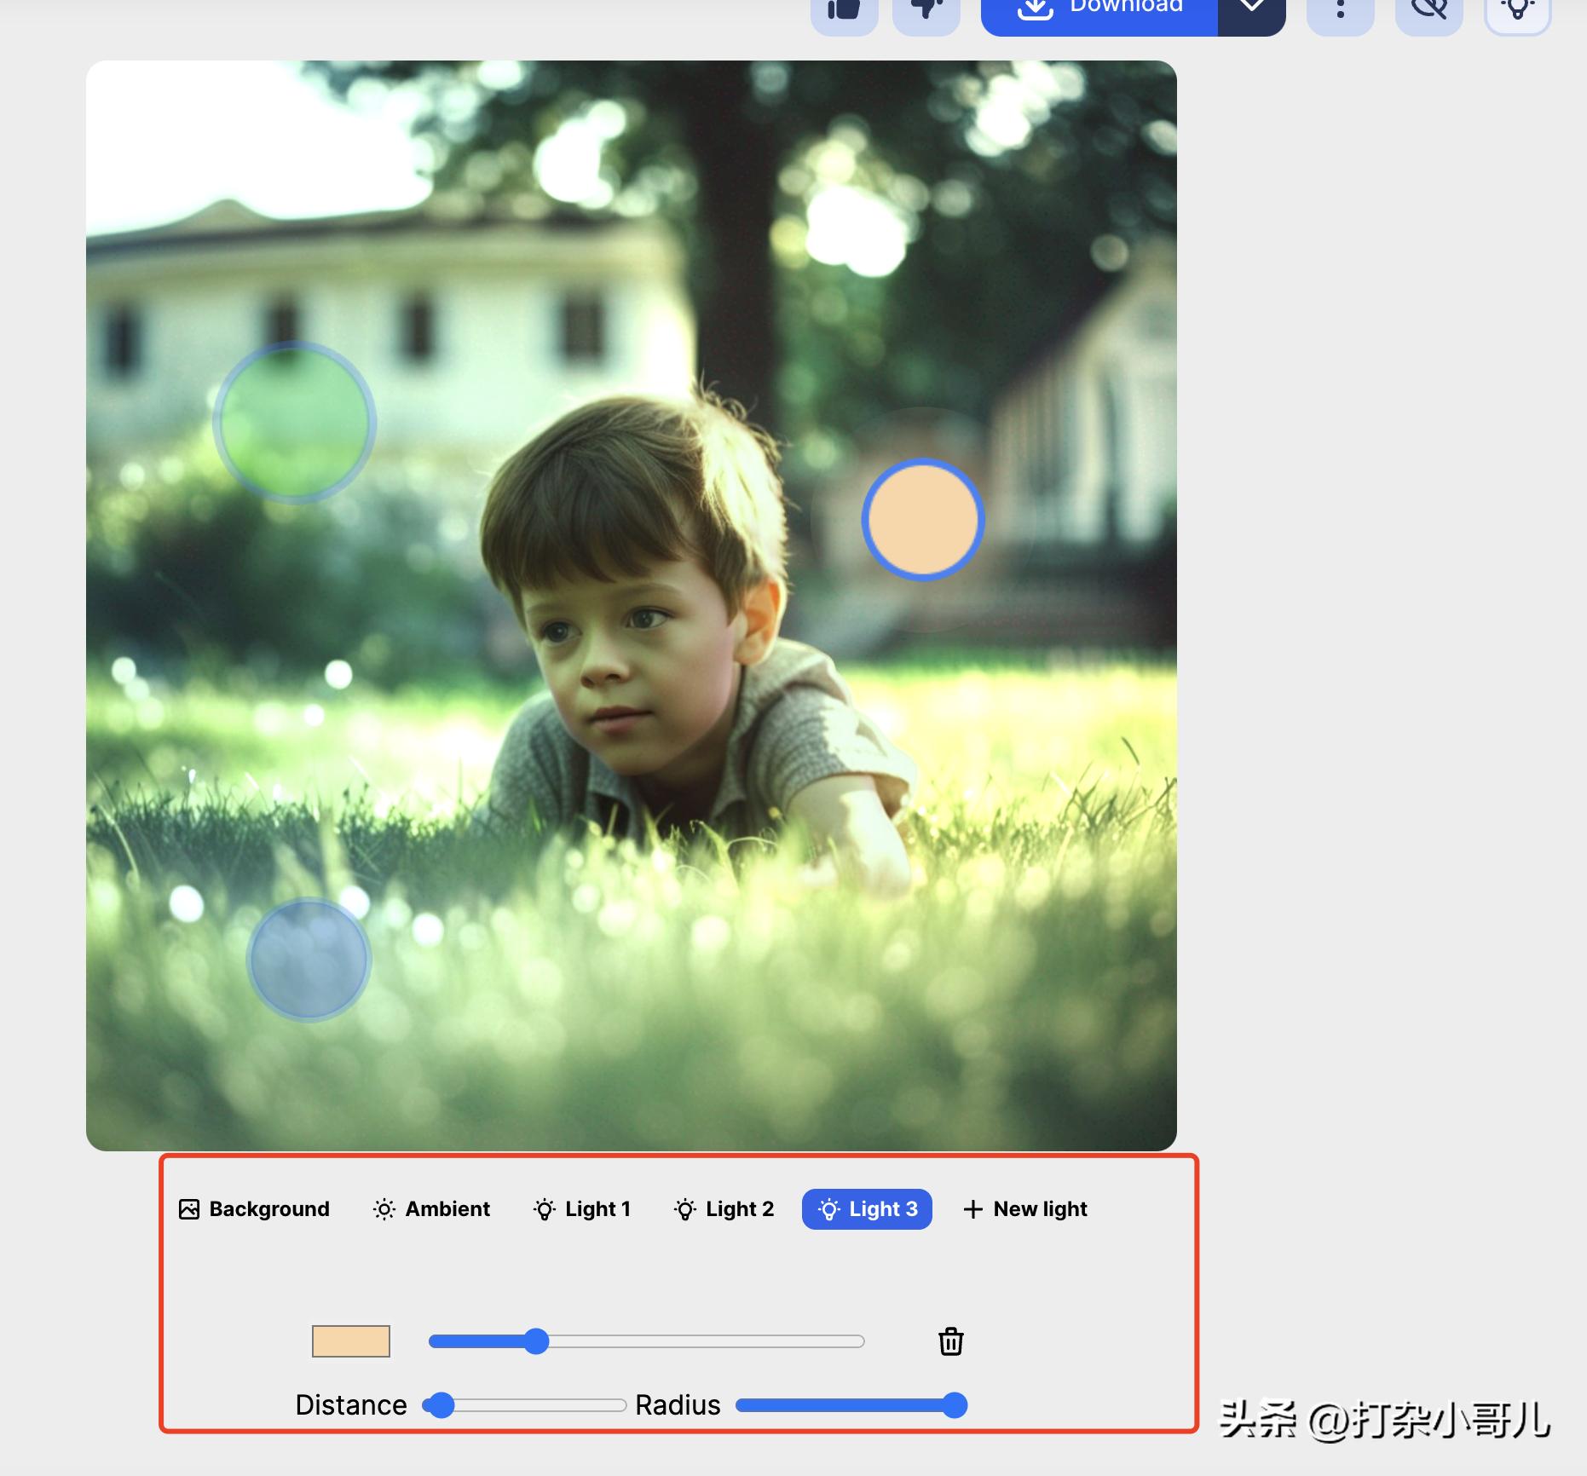Click the thumbs down icon
Screen dimensions: 1587x1476
pos(926,12)
